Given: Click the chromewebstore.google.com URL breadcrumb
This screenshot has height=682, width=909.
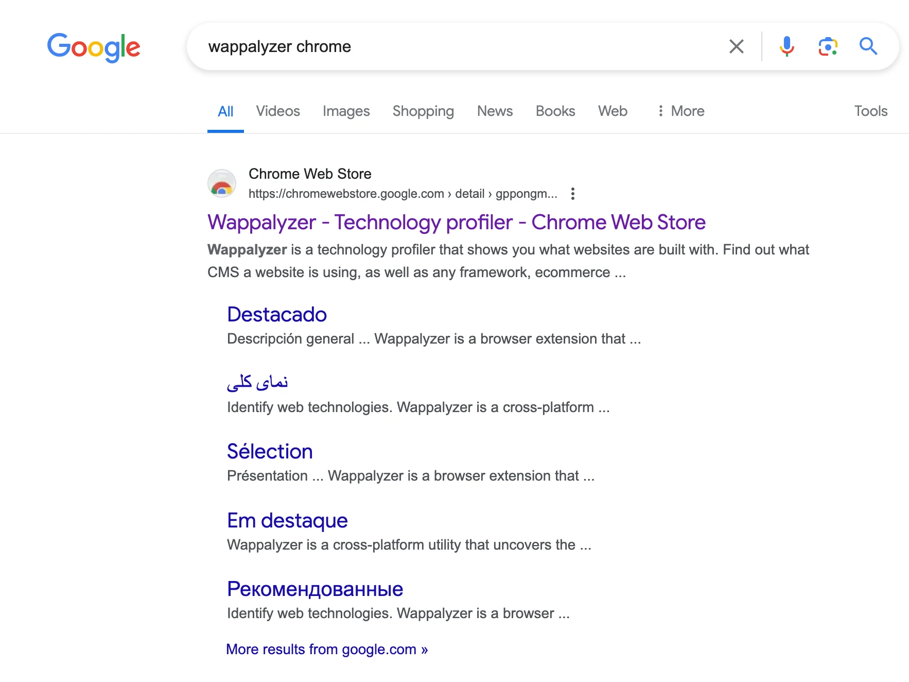Looking at the screenshot, I should click(x=403, y=194).
